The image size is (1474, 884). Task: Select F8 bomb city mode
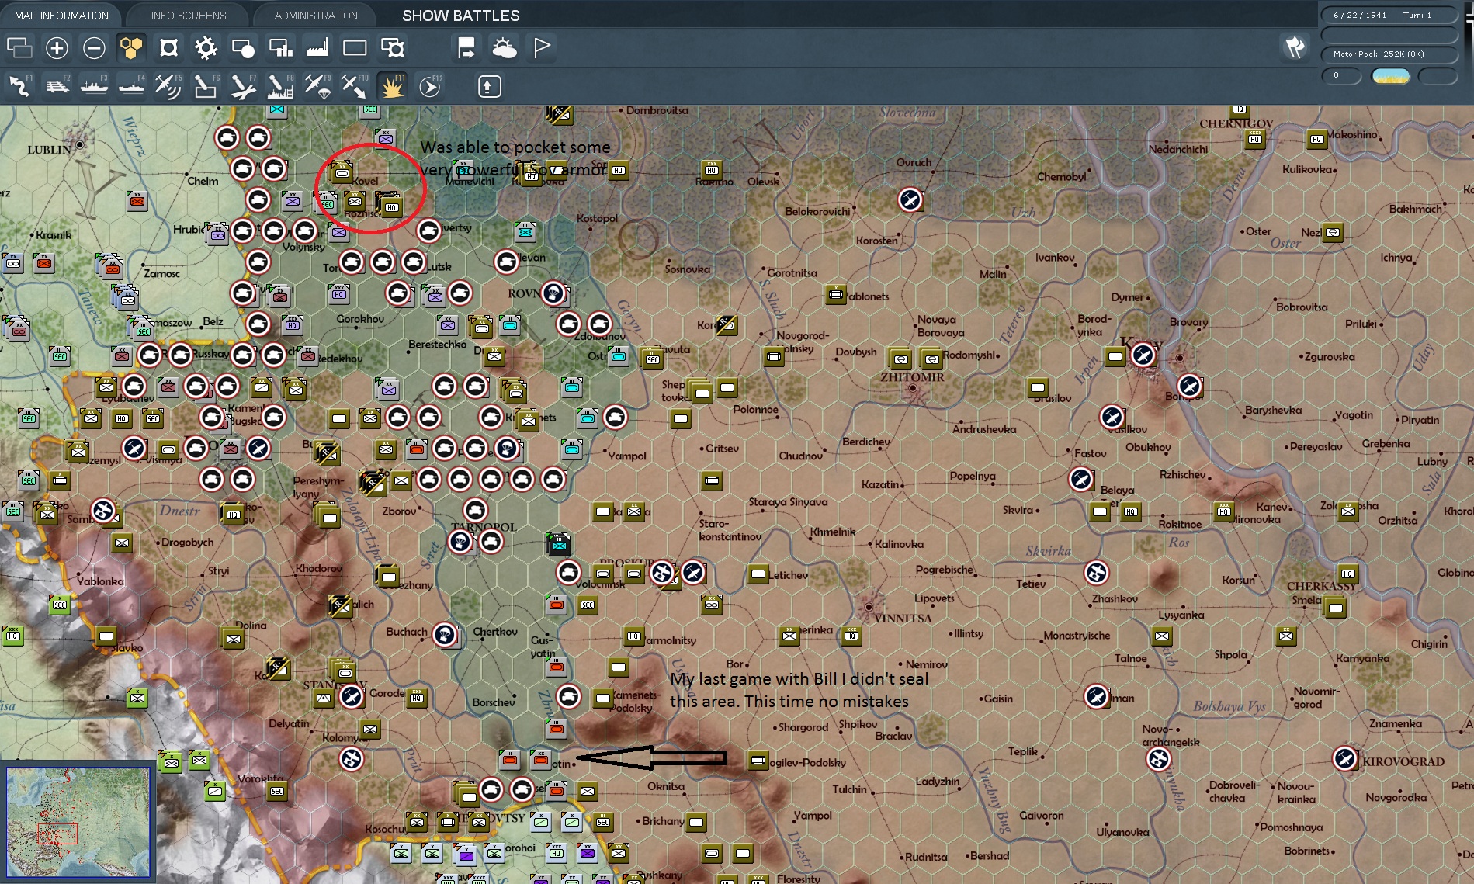point(280,86)
